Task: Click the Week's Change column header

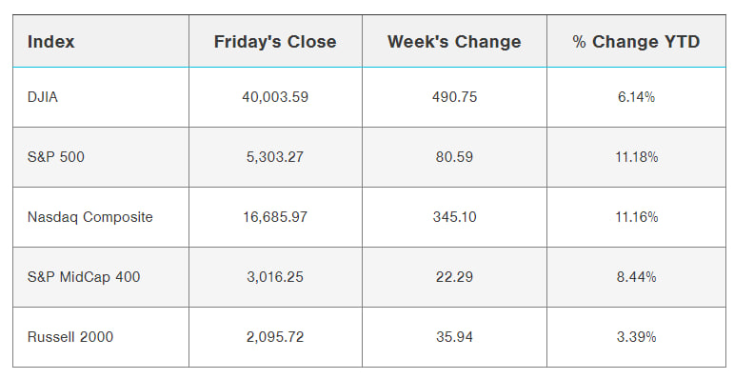Action: 454,42
